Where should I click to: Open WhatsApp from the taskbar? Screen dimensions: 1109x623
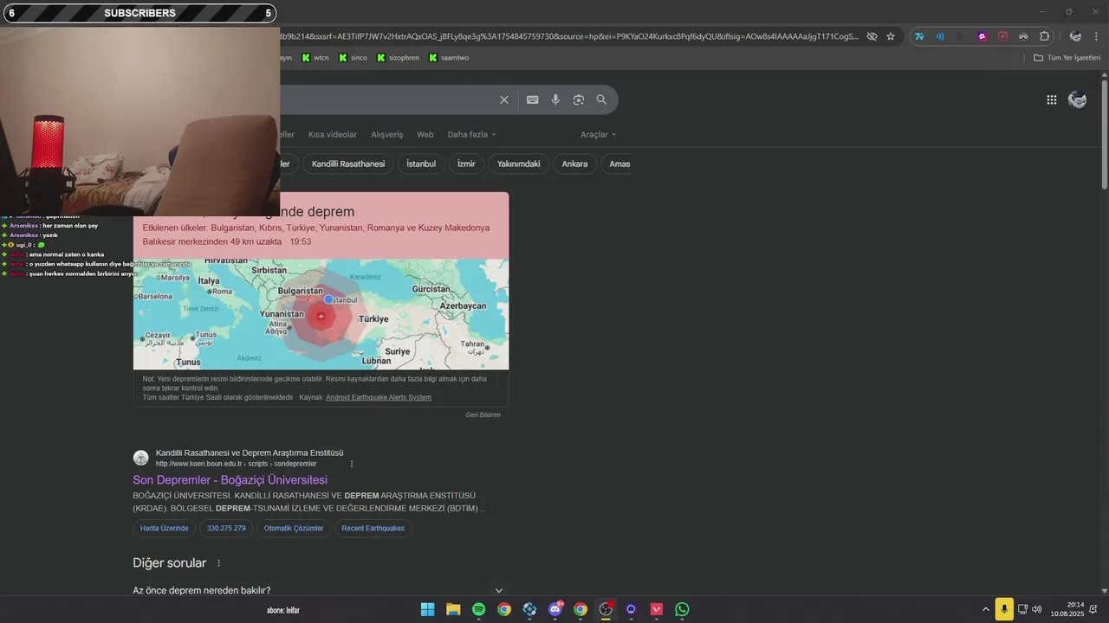tap(683, 609)
